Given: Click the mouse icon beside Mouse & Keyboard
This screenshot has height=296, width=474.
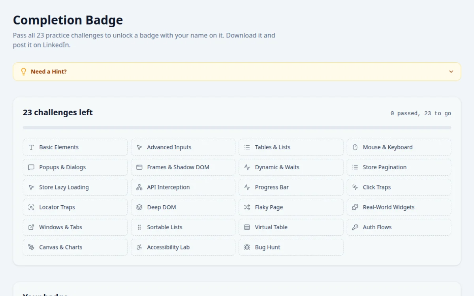Looking at the screenshot, I should click(355, 147).
